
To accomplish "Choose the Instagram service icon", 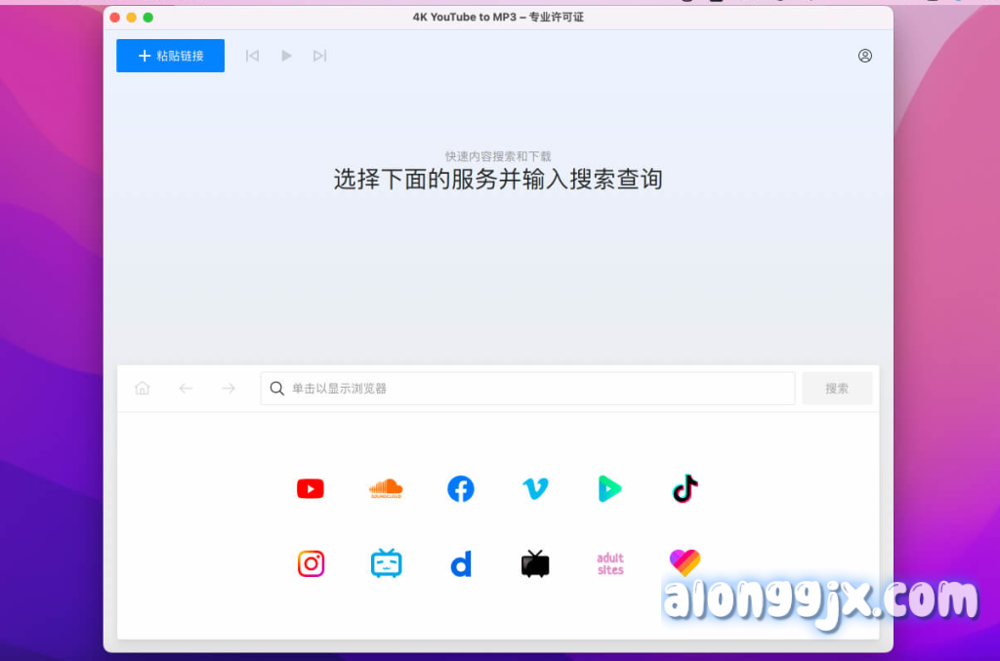I will point(311,563).
